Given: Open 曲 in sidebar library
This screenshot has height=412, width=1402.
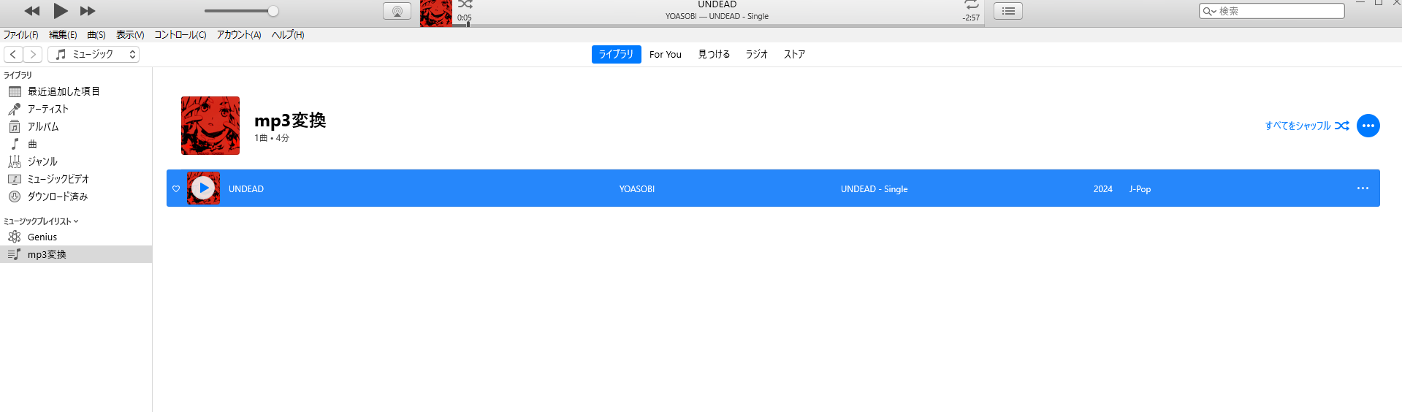Looking at the screenshot, I should 76,144.
